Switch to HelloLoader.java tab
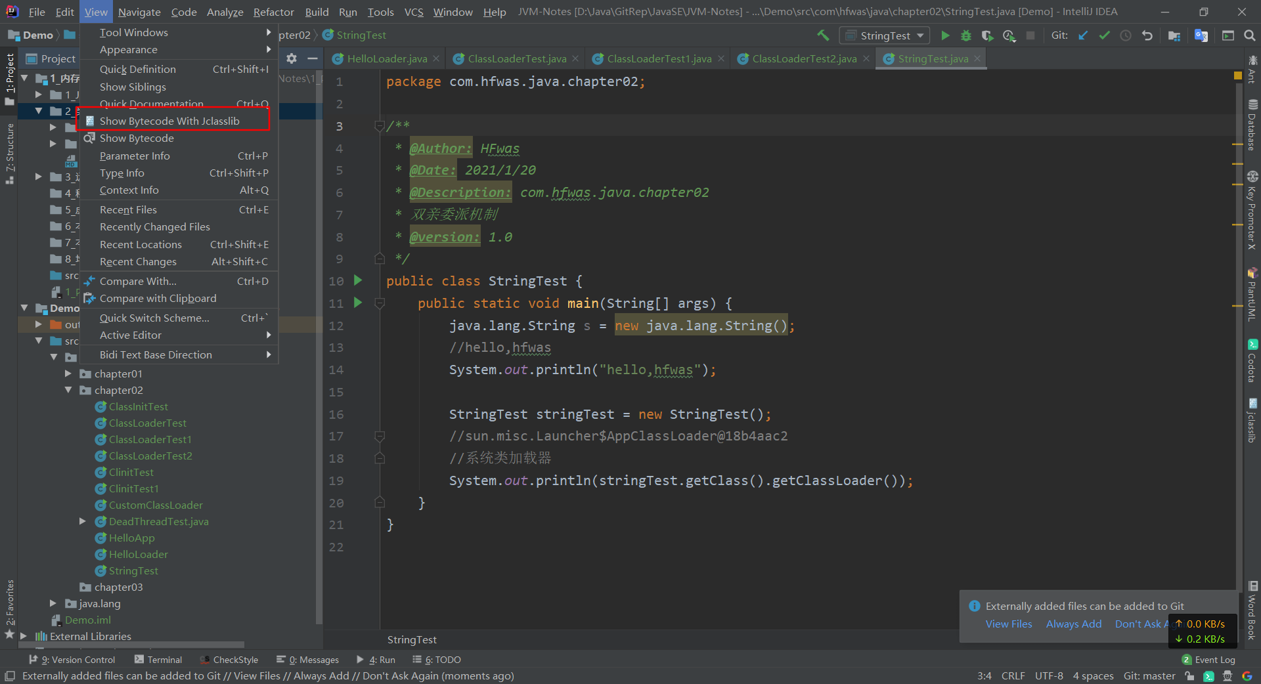This screenshot has height=684, width=1261. pyautogui.click(x=387, y=58)
